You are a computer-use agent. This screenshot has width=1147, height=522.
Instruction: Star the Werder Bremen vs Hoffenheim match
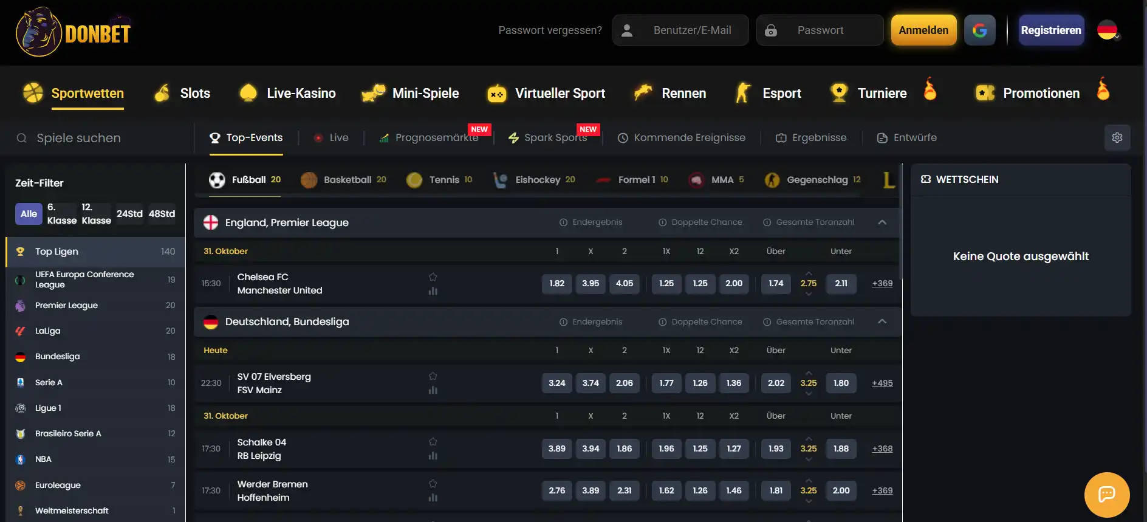tap(433, 484)
